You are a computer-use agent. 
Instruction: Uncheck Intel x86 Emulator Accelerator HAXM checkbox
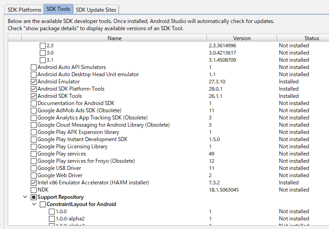point(33,183)
